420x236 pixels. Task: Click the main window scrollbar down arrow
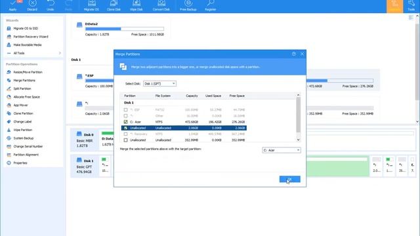coord(417,121)
